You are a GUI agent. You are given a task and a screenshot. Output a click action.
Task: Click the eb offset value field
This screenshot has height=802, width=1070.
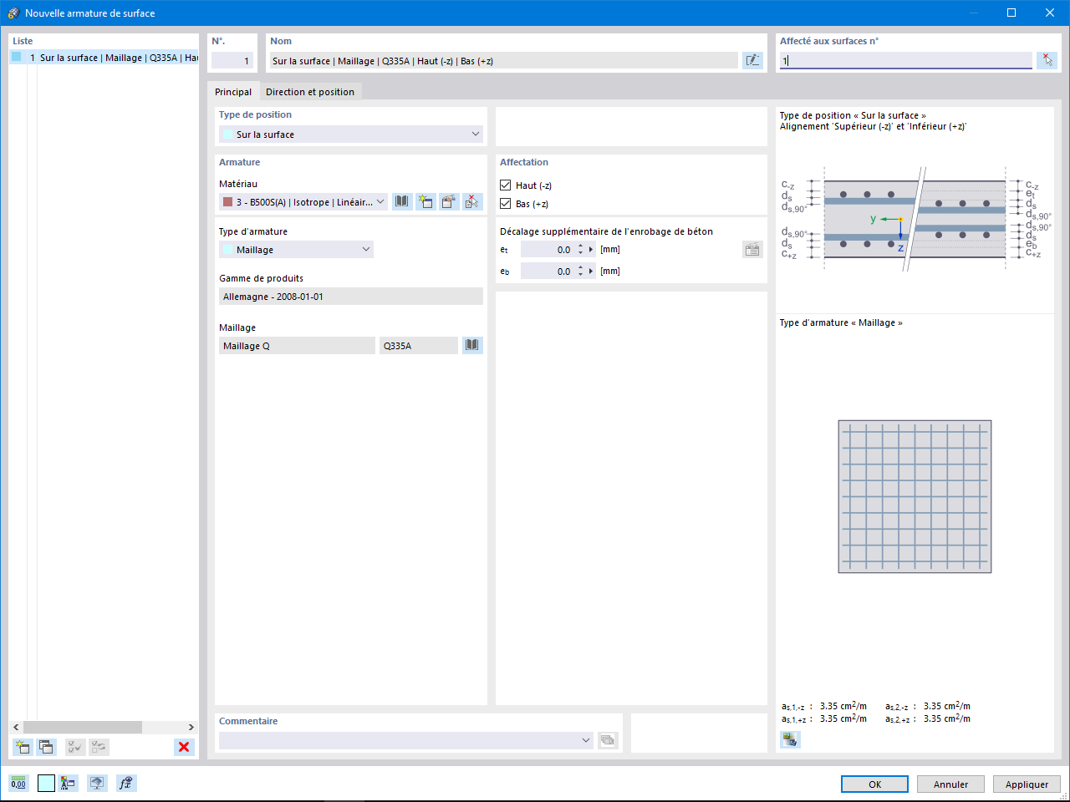(x=548, y=271)
